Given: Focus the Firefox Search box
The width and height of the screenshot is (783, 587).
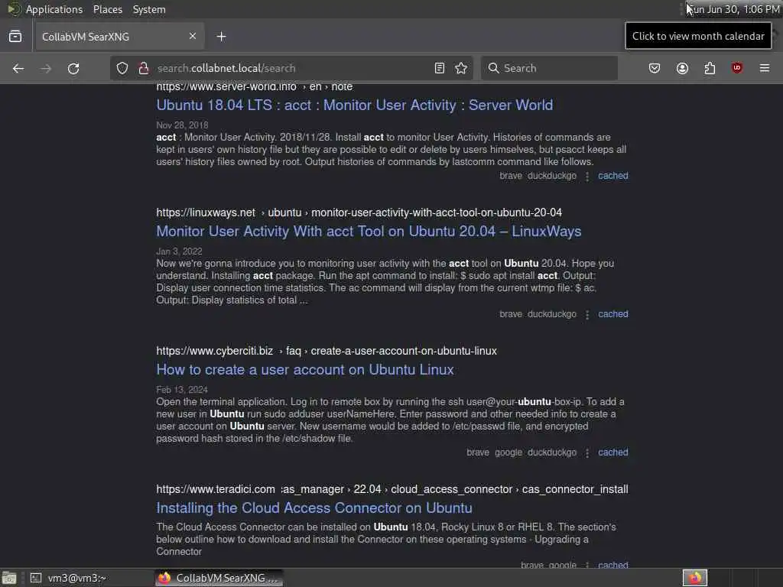Looking at the screenshot, I should click(549, 68).
